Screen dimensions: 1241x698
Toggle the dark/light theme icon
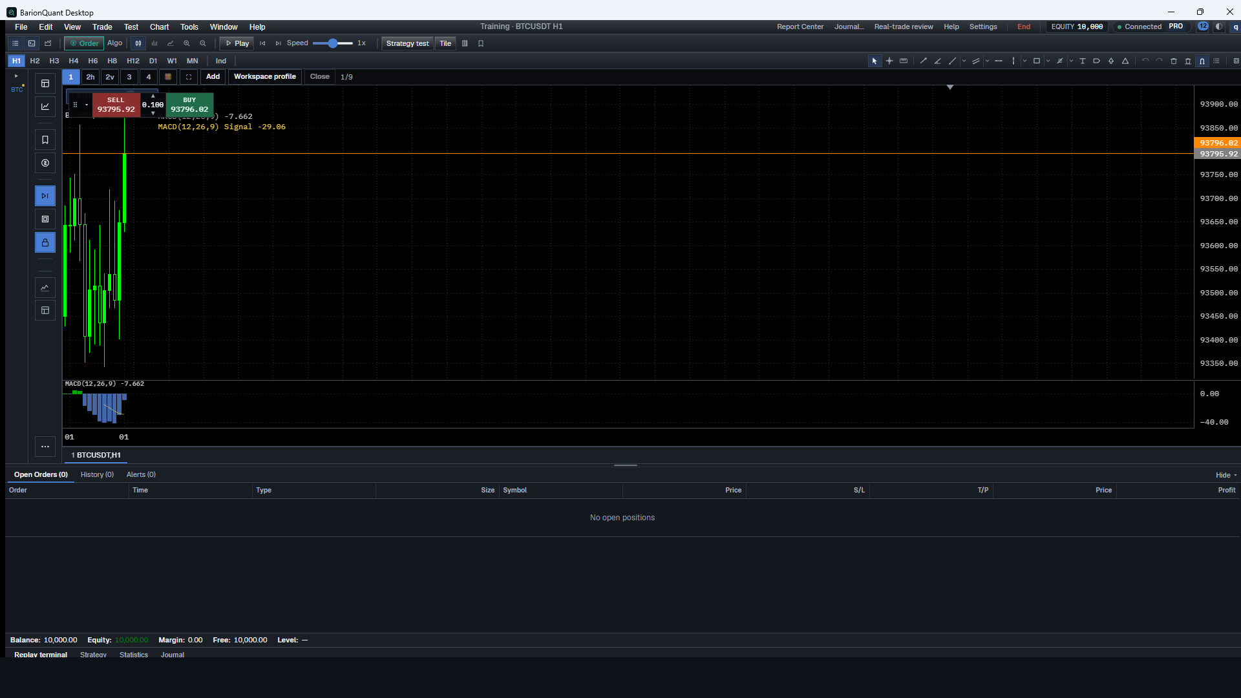[x=1219, y=26]
